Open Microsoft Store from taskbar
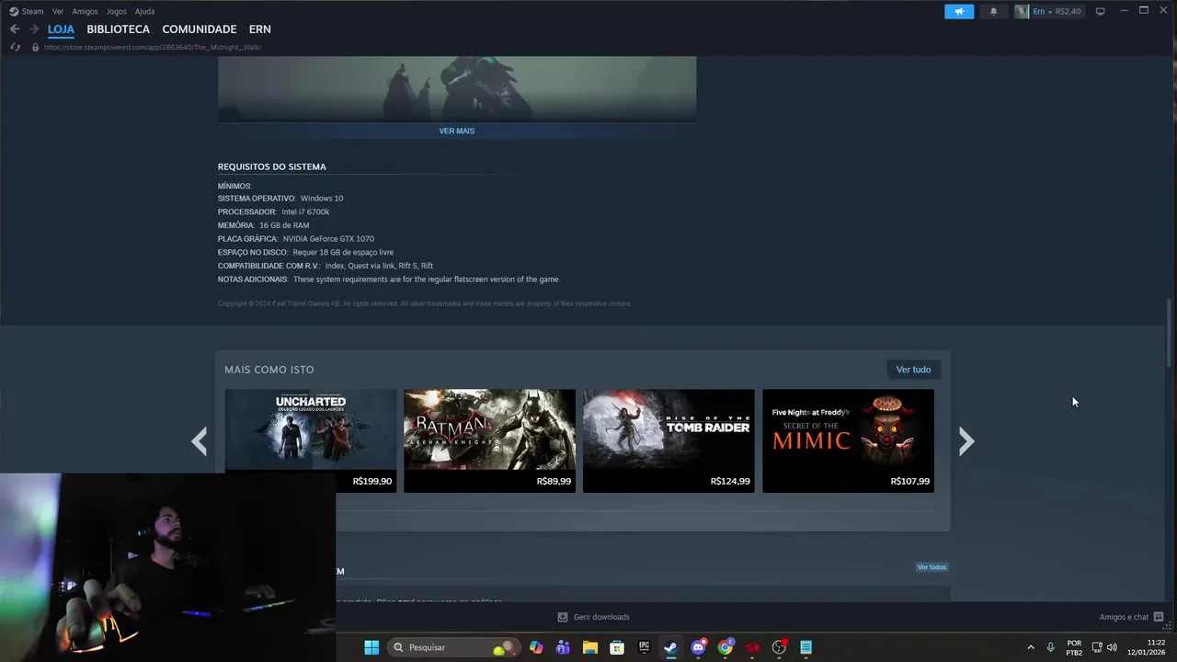This screenshot has width=1177, height=662. click(617, 647)
